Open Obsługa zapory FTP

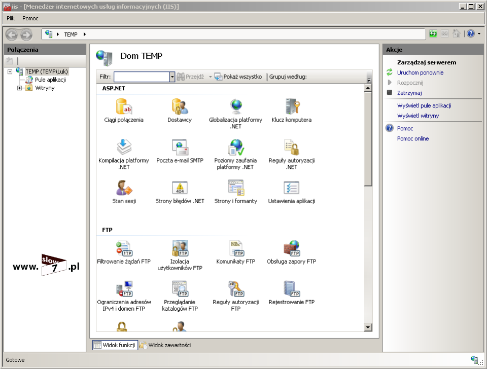pos(291,252)
